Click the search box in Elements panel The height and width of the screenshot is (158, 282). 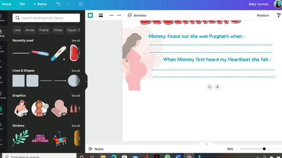click(x=46, y=18)
